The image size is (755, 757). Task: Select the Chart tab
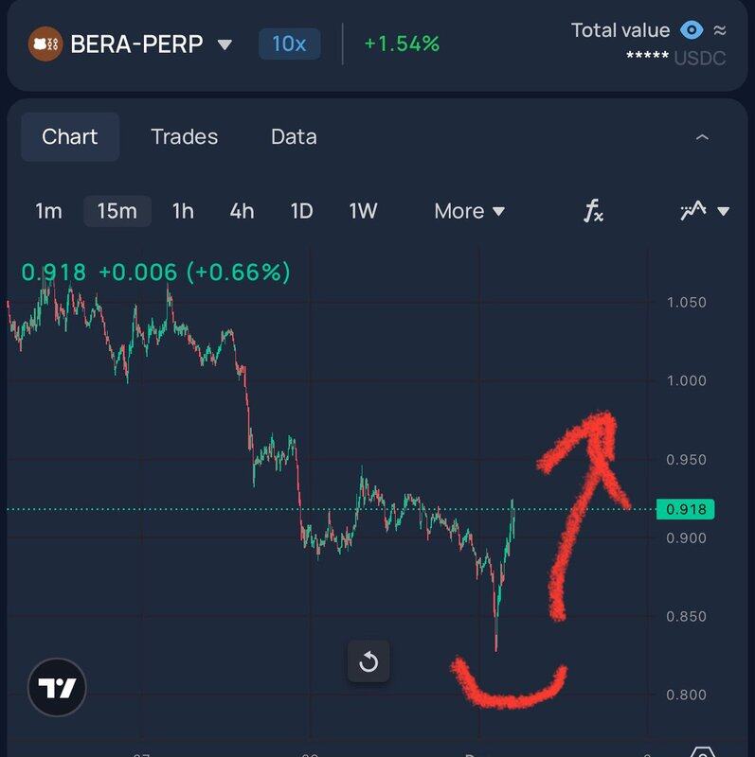[x=70, y=136]
